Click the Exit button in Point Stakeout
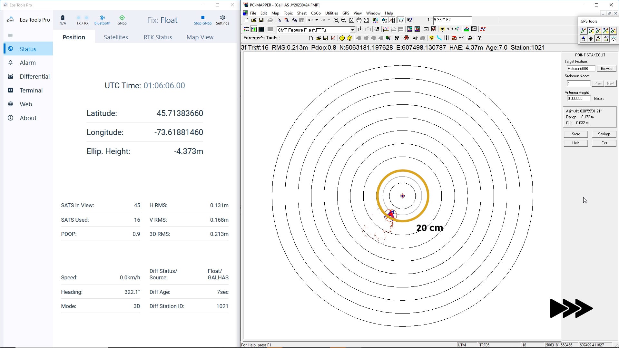 click(x=604, y=143)
